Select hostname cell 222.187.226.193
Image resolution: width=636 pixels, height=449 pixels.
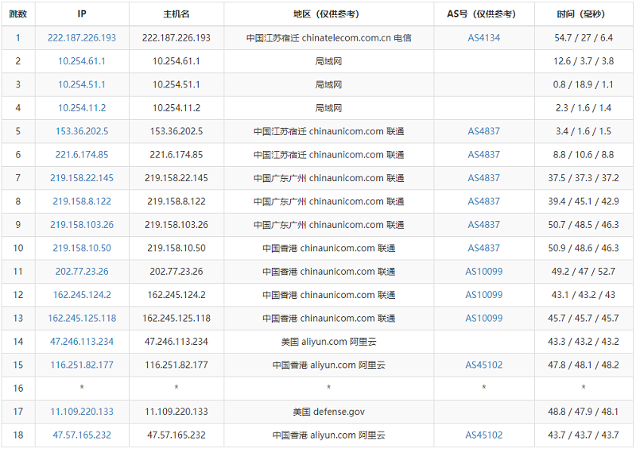[176, 37]
